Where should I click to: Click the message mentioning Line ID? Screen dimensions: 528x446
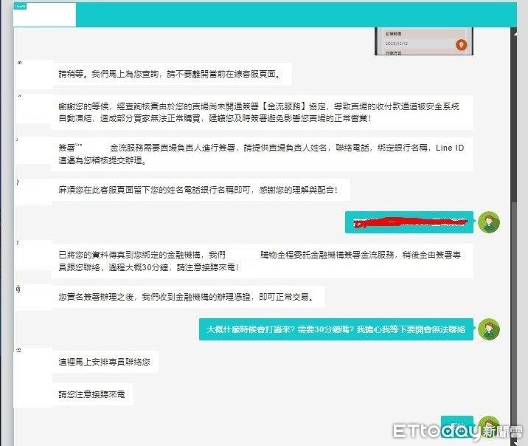coord(262,154)
